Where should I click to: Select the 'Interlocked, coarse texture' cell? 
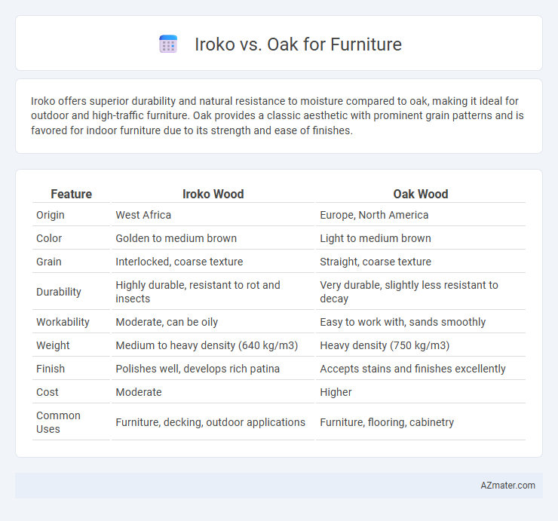point(179,262)
